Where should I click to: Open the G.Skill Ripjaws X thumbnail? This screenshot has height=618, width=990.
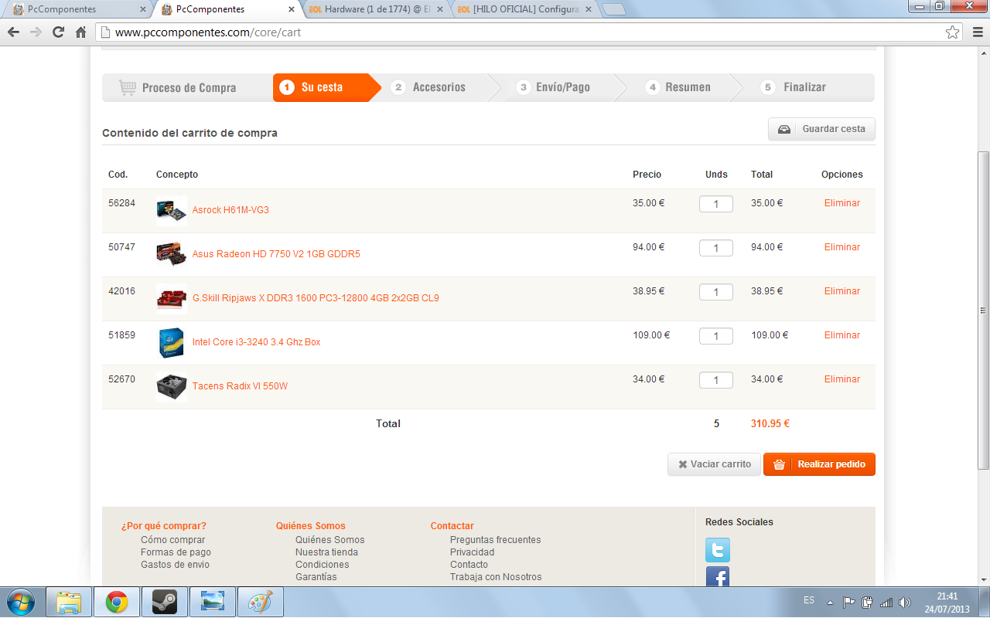click(x=171, y=298)
